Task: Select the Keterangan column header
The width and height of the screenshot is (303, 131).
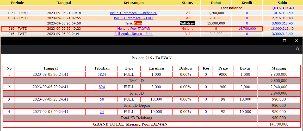Action: pyautogui.click(x=134, y=3)
